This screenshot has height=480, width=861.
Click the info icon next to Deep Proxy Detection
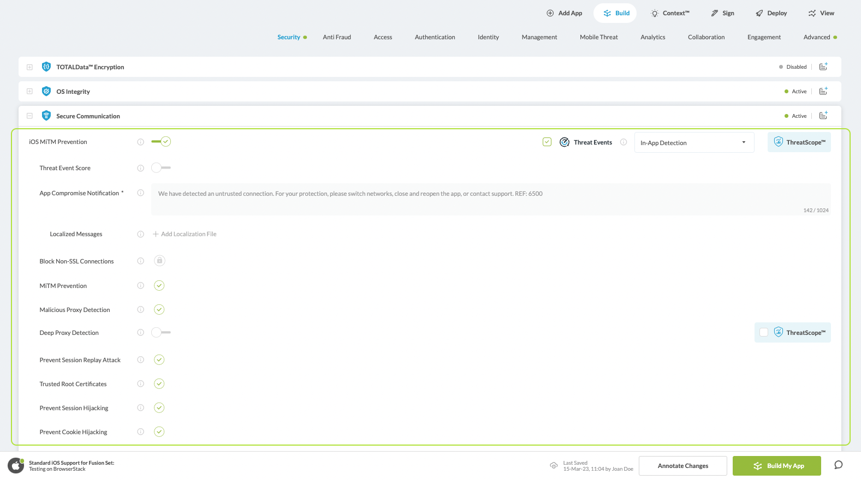[x=140, y=333]
